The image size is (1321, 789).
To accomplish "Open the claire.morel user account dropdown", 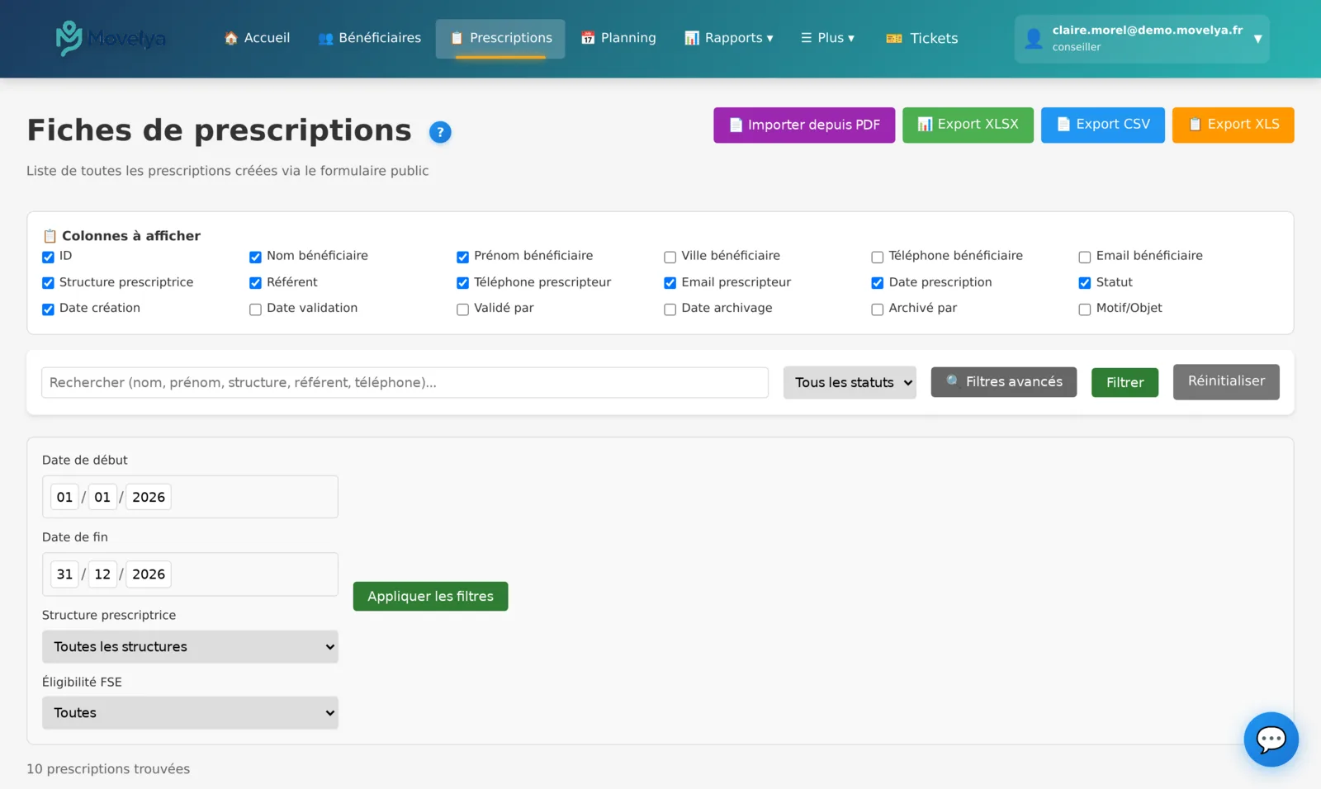I will pyautogui.click(x=1142, y=39).
